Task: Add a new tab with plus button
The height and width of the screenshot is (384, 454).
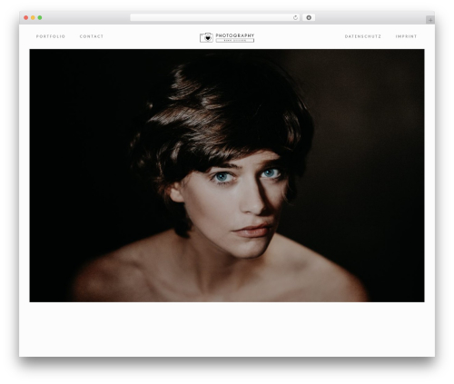Action: click(x=430, y=20)
